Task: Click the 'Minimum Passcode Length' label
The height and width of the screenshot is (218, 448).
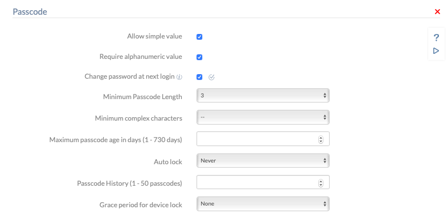Action: 143,97
